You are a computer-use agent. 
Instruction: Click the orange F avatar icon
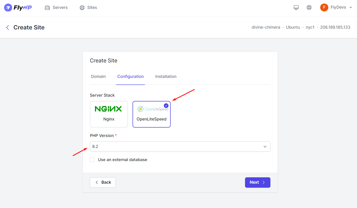coord(324,7)
